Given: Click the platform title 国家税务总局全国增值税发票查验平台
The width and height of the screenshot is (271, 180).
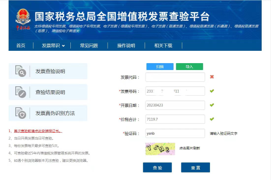Looking at the screenshot, I should point(122,17).
